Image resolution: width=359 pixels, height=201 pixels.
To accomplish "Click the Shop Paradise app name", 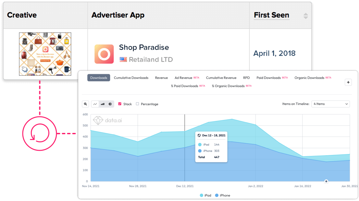I will click(x=144, y=47).
